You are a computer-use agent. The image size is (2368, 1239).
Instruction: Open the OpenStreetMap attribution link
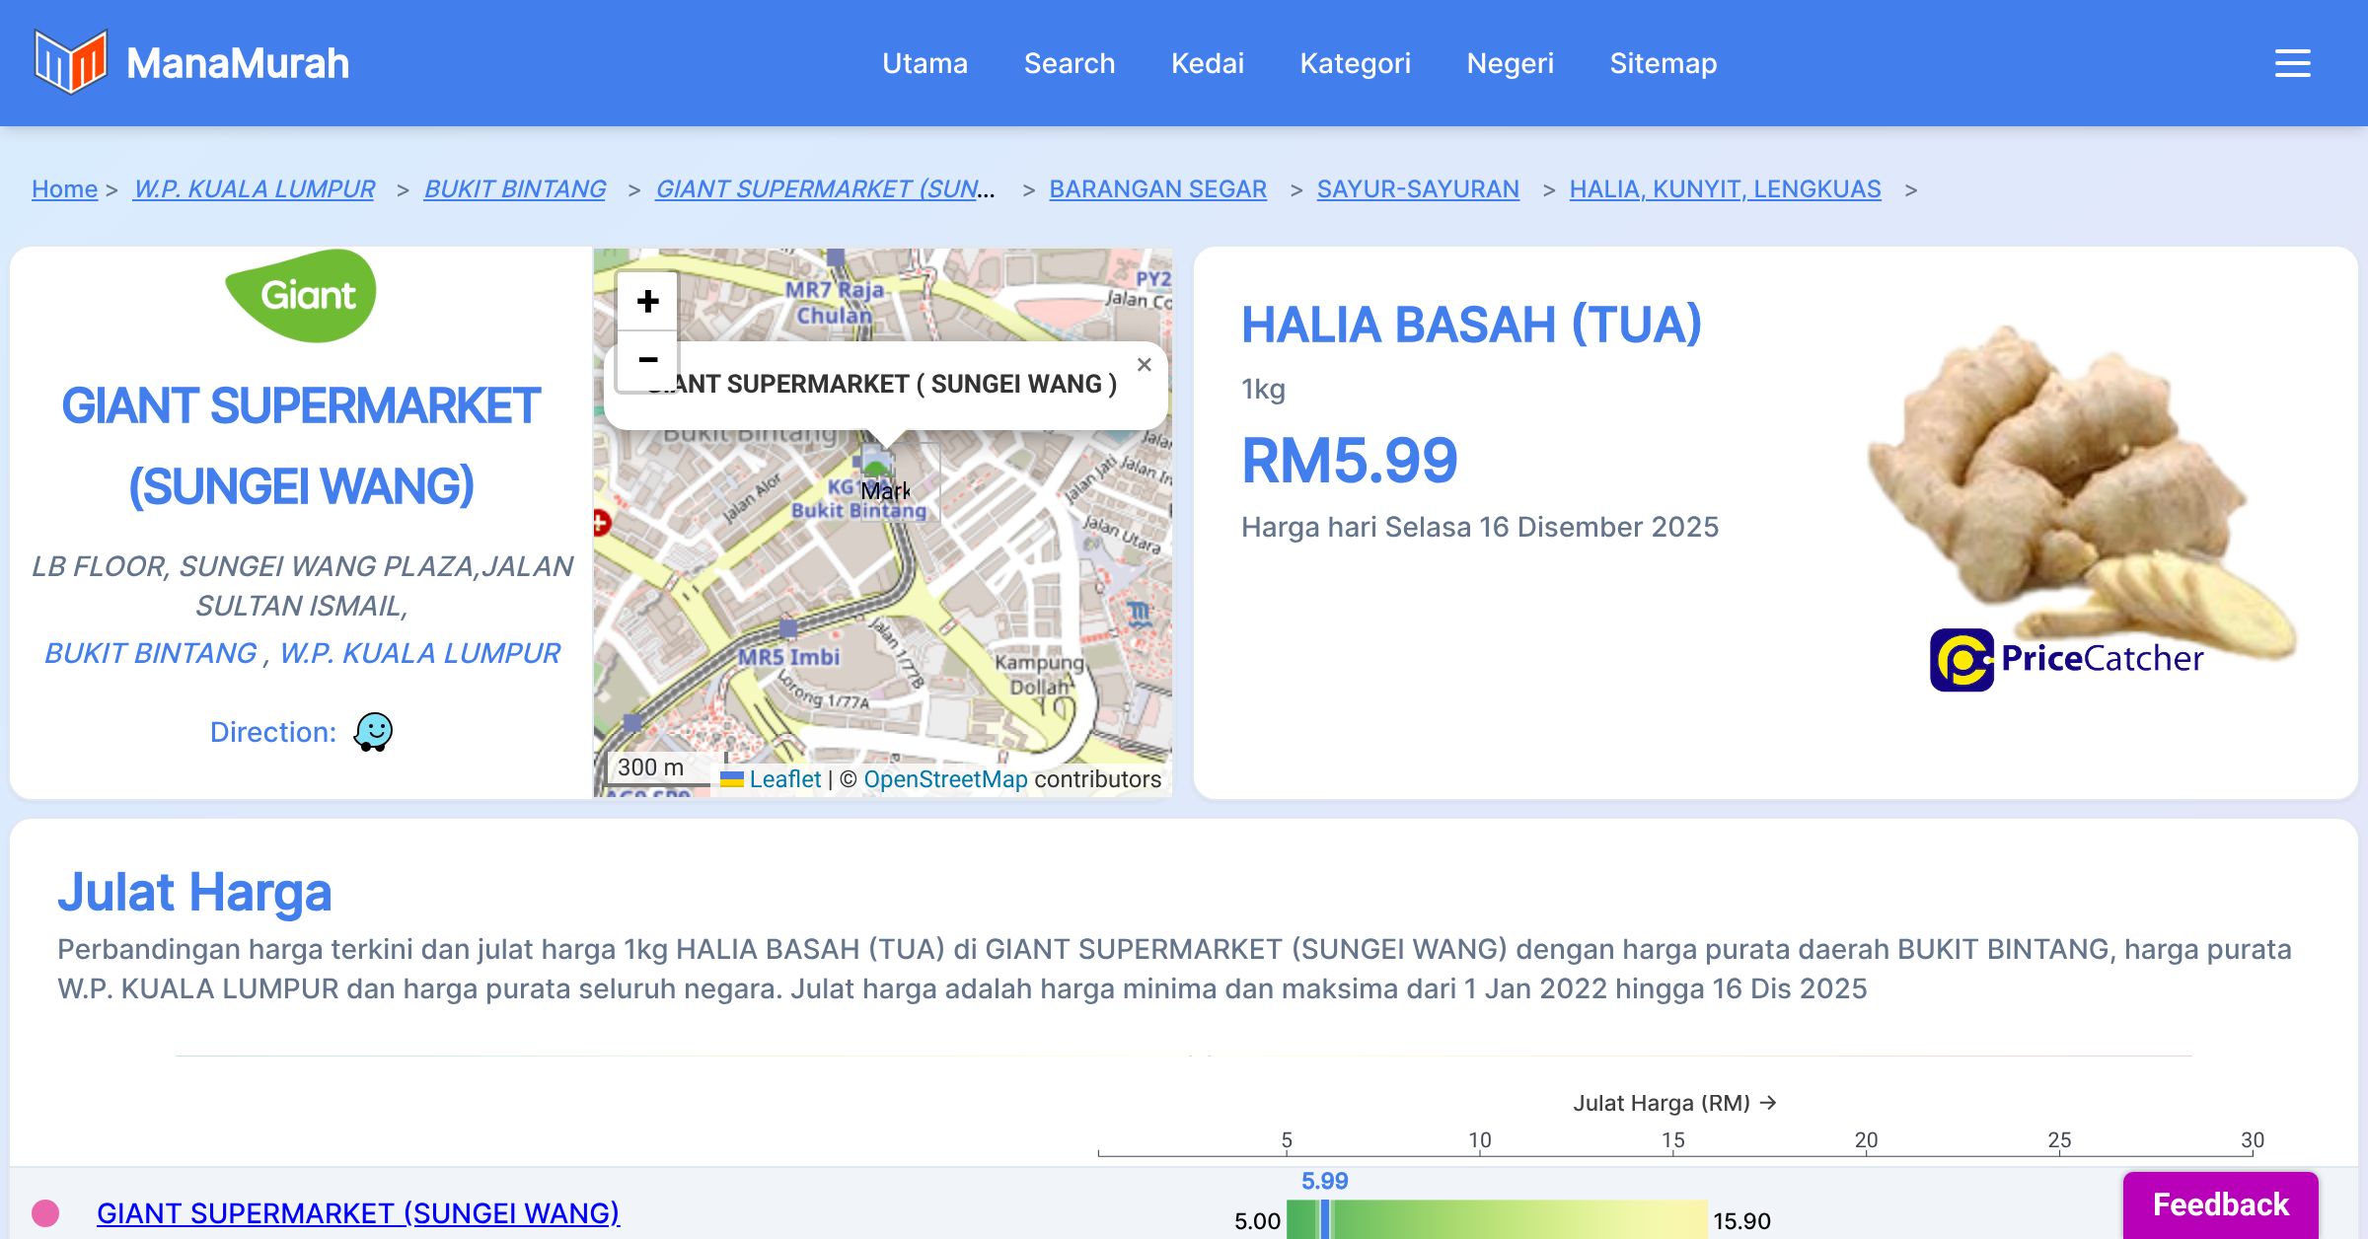click(x=945, y=779)
